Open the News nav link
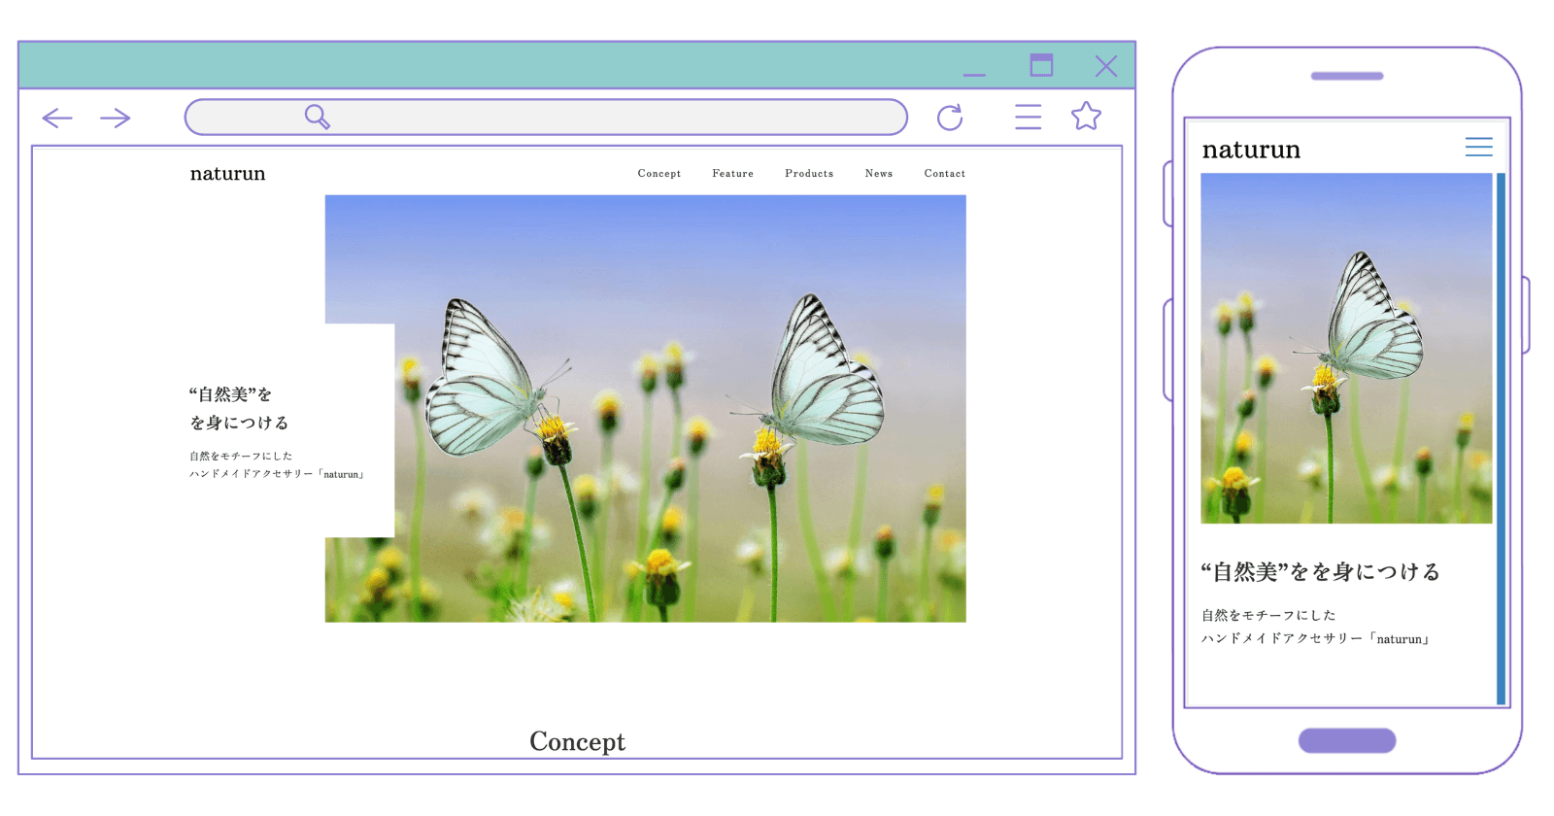 pos(879,174)
